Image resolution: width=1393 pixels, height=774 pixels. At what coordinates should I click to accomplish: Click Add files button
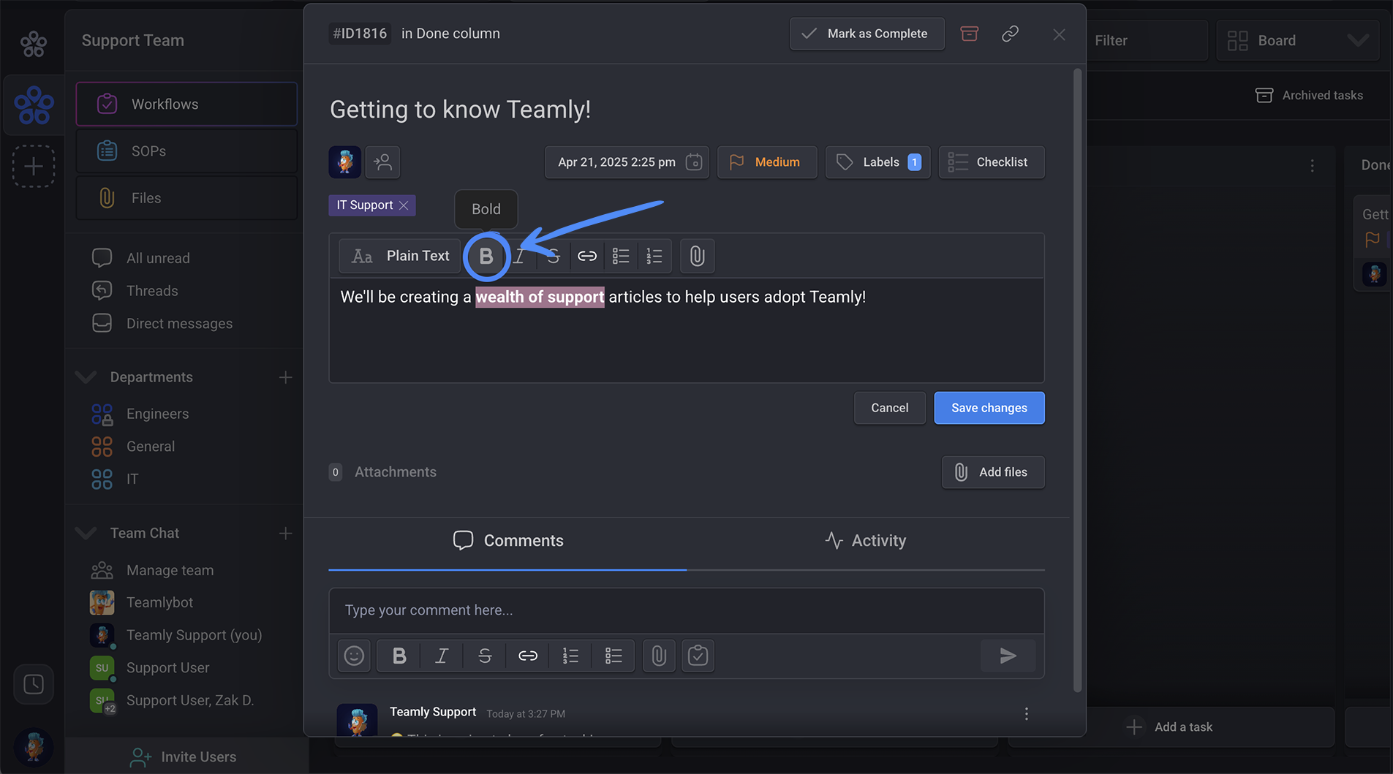pyautogui.click(x=993, y=472)
